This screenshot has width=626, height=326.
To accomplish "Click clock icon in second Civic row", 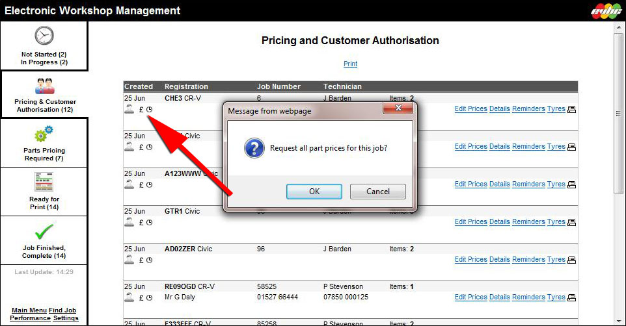I will [149, 147].
